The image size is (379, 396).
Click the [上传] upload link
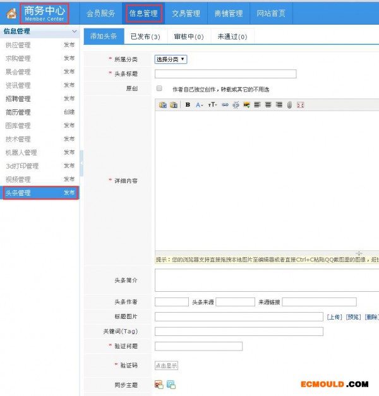(334, 317)
